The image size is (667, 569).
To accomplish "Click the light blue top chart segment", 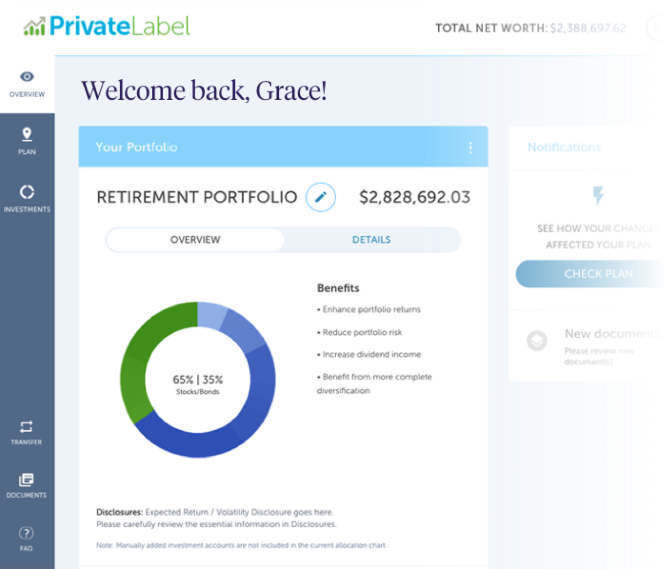I will (x=211, y=316).
